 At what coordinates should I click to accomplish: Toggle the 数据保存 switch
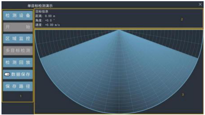[x=7, y=74]
